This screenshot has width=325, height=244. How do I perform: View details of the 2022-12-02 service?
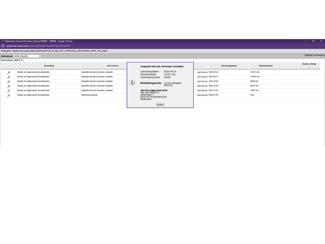pyautogui.click(x=9, y=86)
